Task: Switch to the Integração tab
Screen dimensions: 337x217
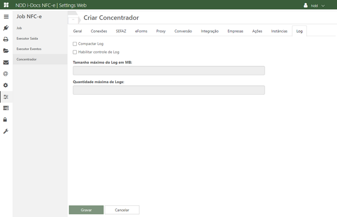Action: [x=210, y=31]
